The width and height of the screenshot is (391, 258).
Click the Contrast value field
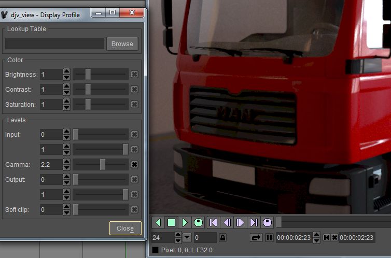point(51,90)
